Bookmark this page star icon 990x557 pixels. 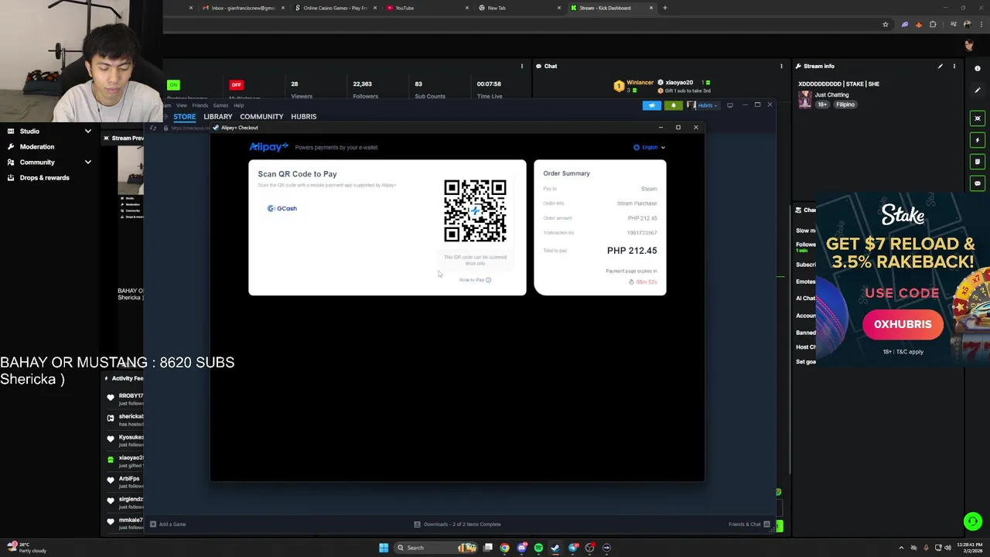click(x=886, y=24)
